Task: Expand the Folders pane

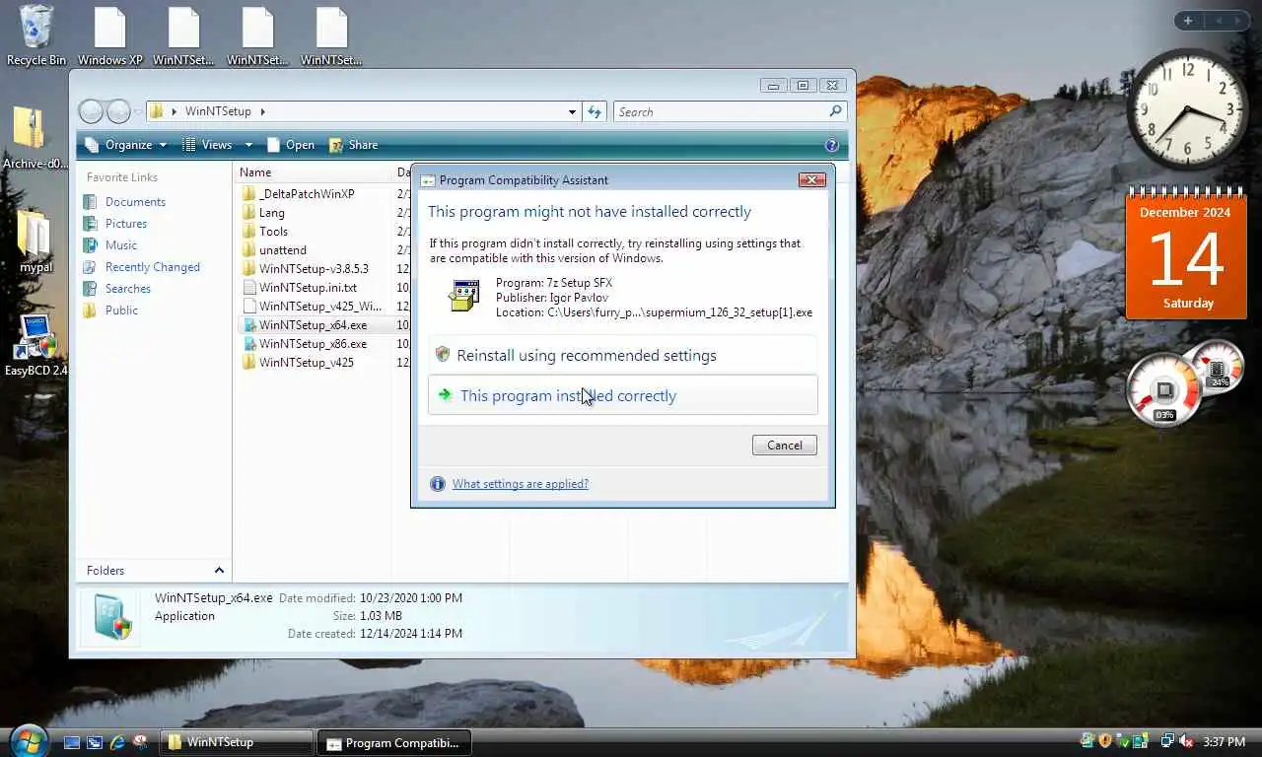Action: coord(219,571)
